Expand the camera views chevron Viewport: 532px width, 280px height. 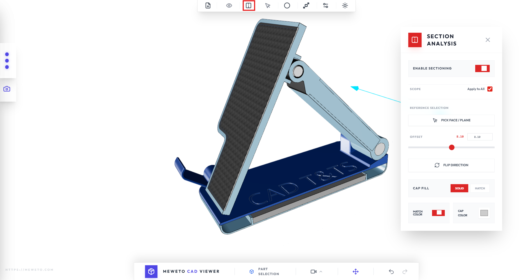click(321, 272)
